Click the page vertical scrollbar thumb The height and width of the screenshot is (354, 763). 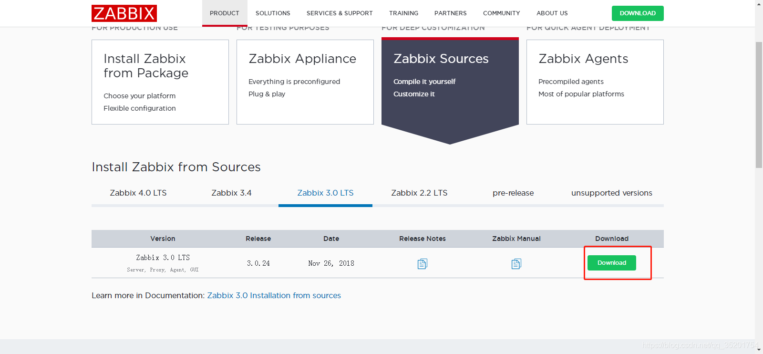click(759, 105)
